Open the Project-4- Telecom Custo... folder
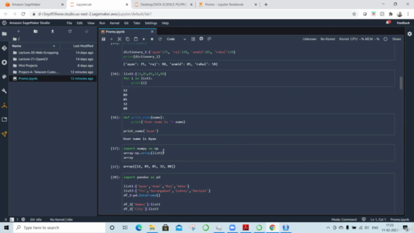The width and height of the screenshot is (414, 233). pos(53,72)
